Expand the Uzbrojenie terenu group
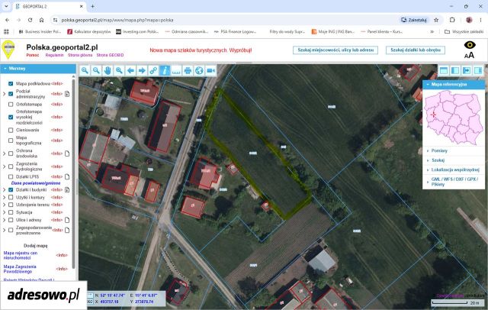The height and width of the screenshot is (310, 488). [4, 205]
